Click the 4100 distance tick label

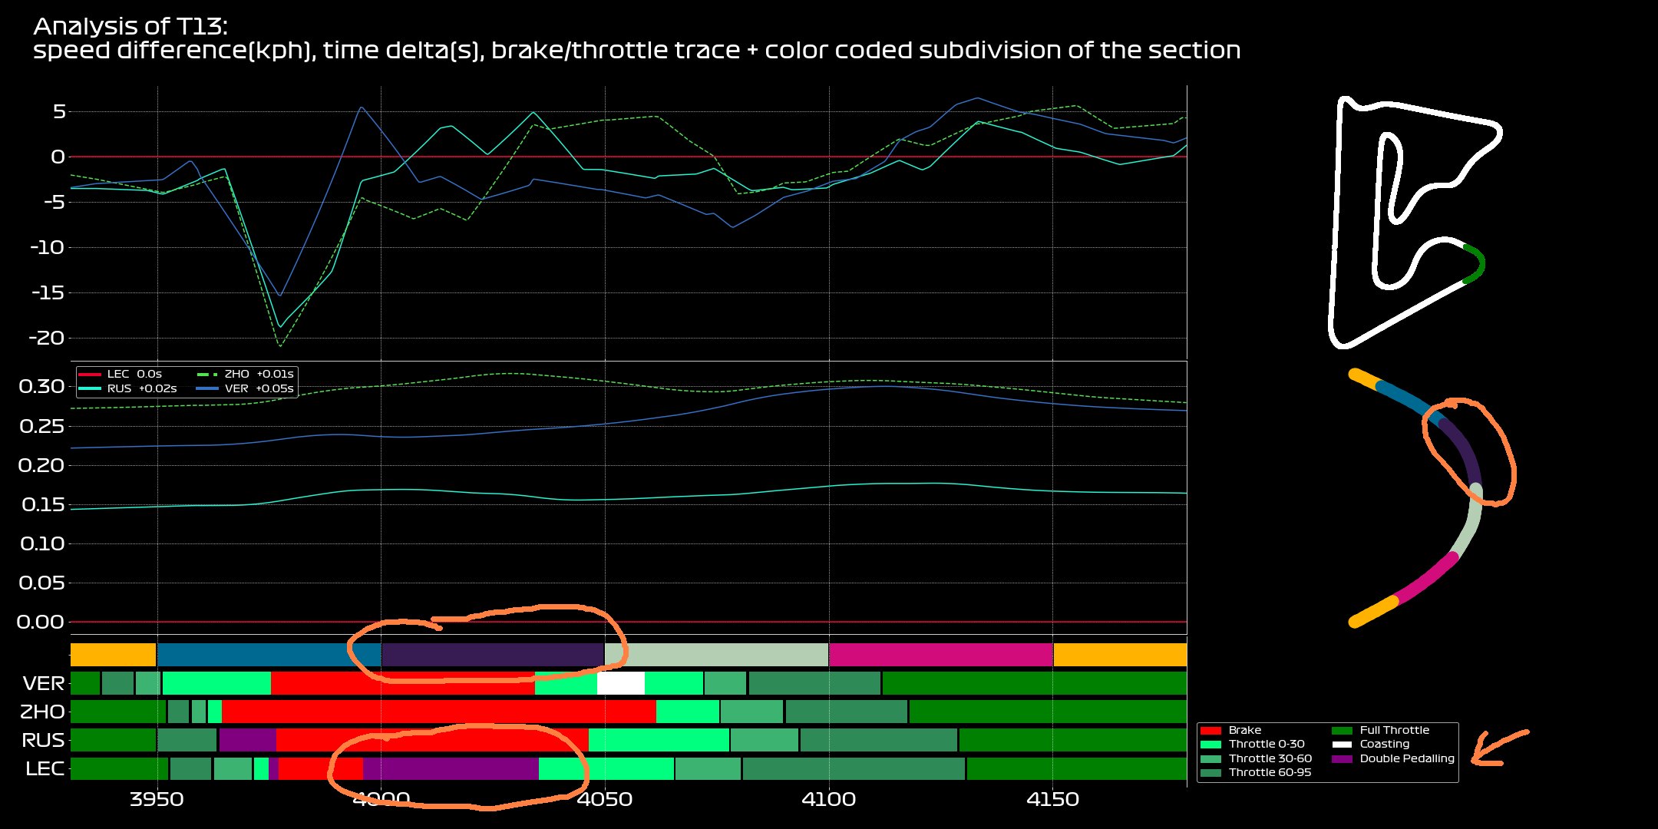[x=829, y=800]
